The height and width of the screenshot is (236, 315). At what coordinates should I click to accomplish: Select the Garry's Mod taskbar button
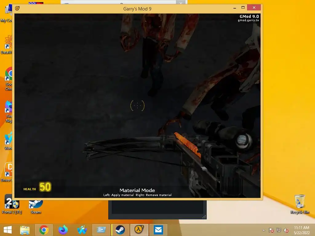139,230
